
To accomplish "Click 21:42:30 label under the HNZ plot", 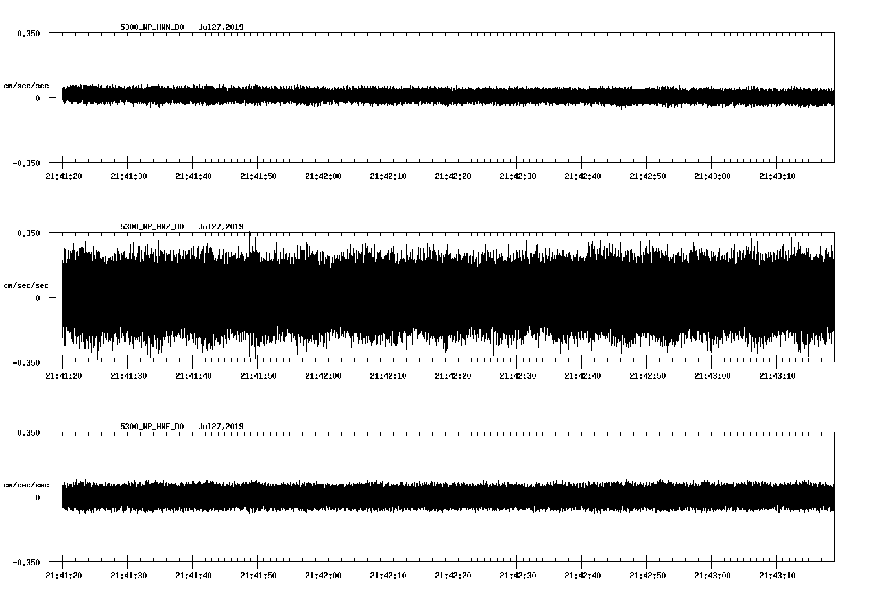I will tap(518, 376).
